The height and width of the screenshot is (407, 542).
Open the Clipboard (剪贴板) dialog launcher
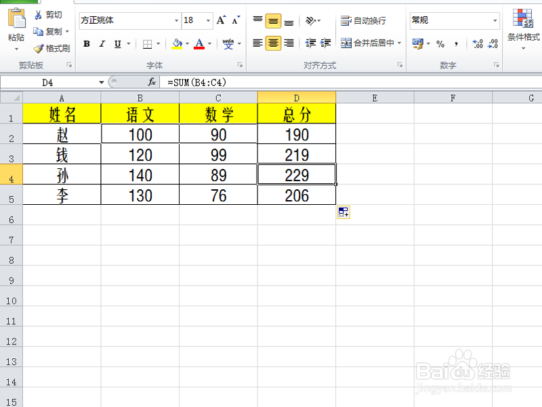click(69, 64)
